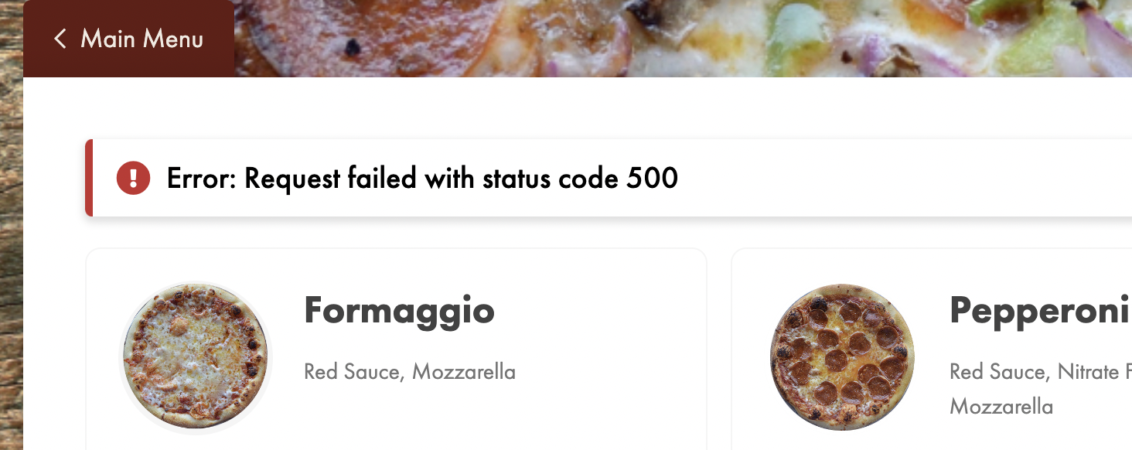Click the '500' status code number
The image size is (1132, 450).
(652, 179)
